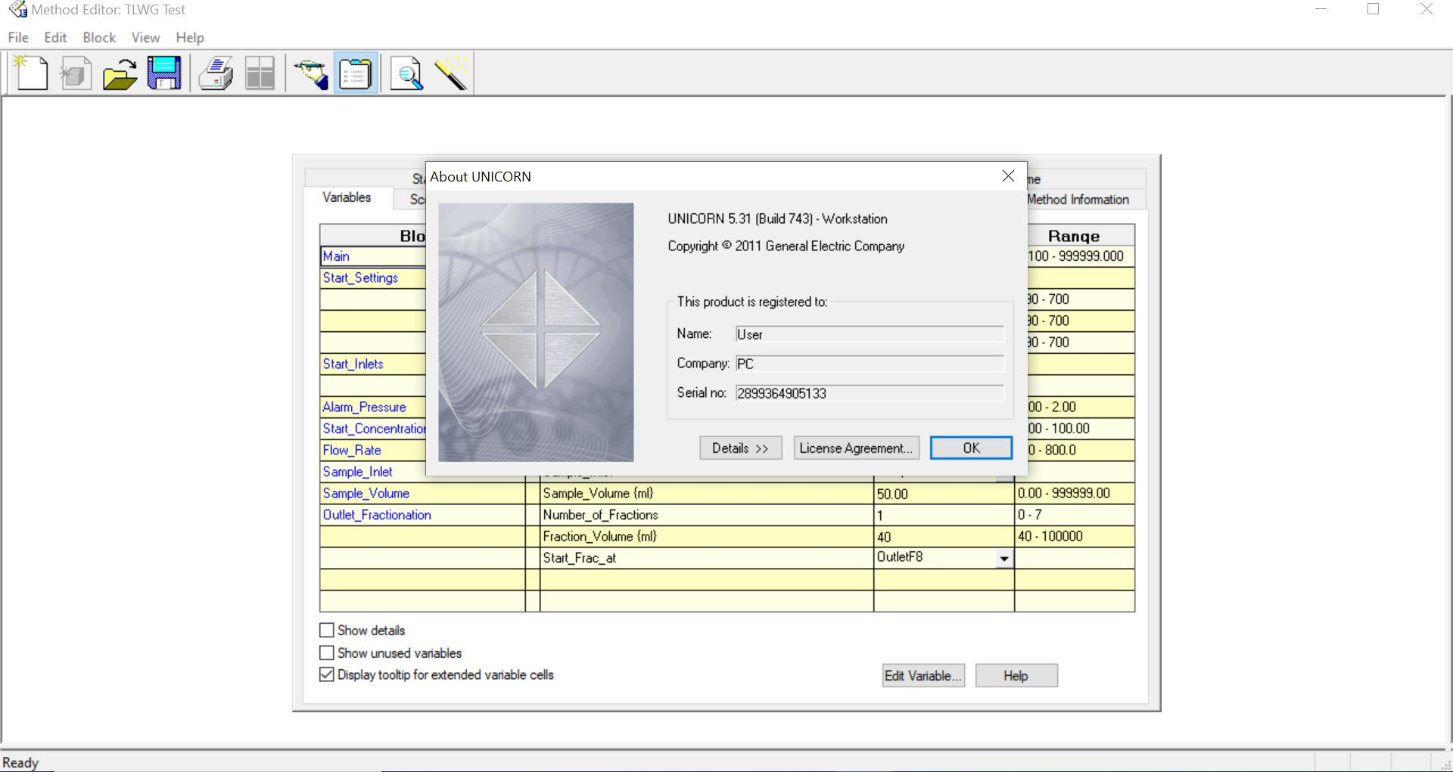Open a method with the folder icon
The image size is (1453, 772).
pos(120,73)
